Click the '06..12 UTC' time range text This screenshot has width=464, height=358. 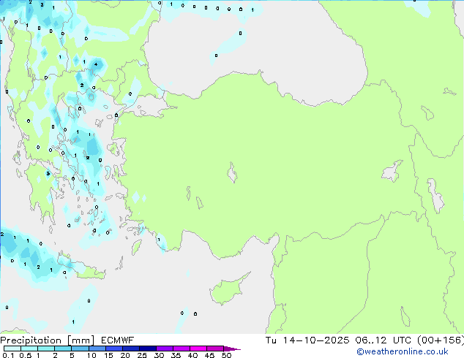[x=383, y=340]
